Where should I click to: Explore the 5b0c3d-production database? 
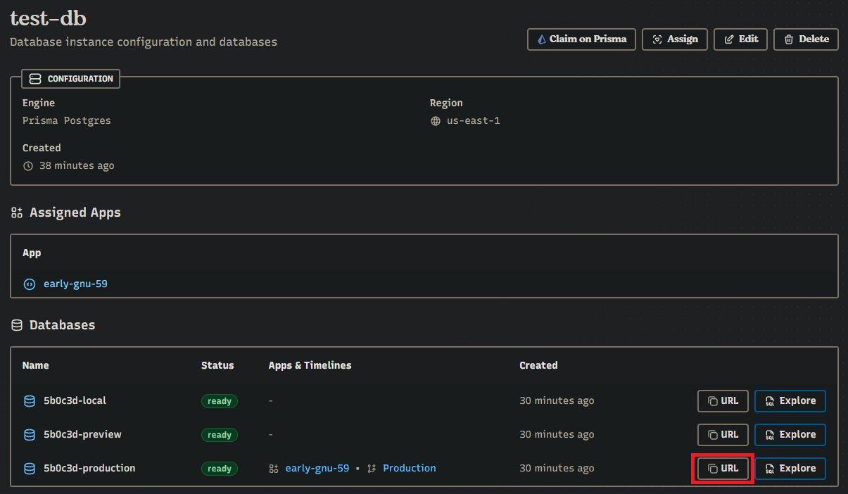click(x=790, y=469)
